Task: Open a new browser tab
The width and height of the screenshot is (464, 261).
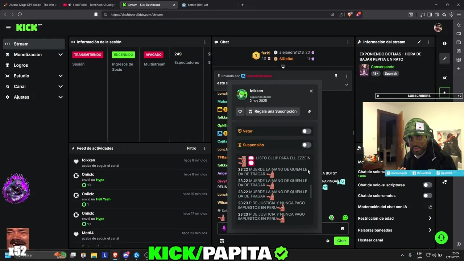Action: coord(243,5)
